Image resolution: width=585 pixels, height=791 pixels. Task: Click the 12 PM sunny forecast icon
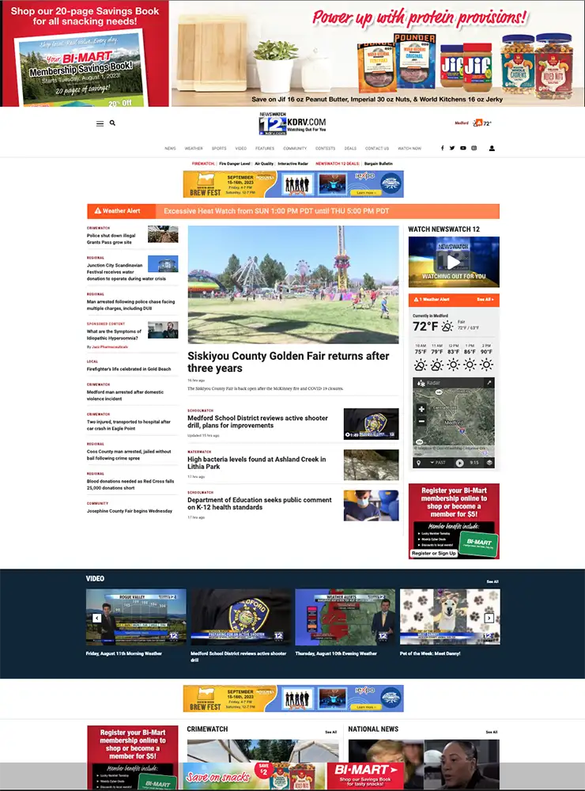[x=453, y=365]
